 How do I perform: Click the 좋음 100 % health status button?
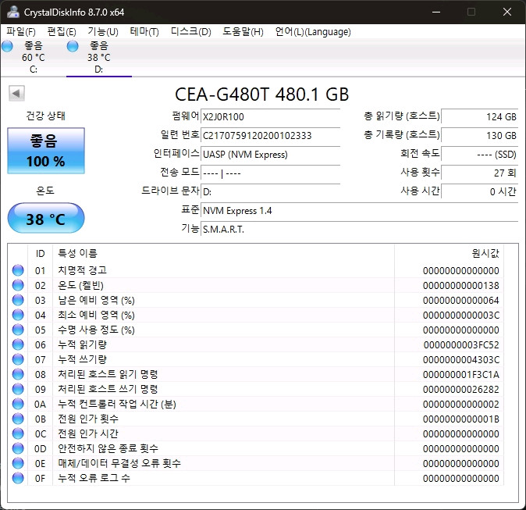pos(46,151)
